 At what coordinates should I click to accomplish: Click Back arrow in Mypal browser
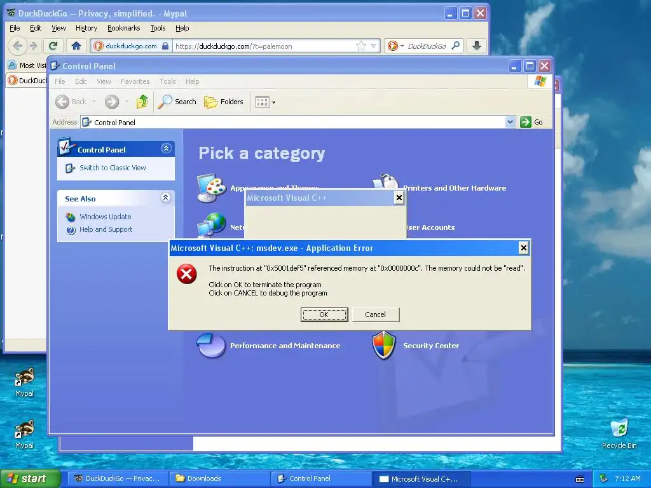click(17, 46)
